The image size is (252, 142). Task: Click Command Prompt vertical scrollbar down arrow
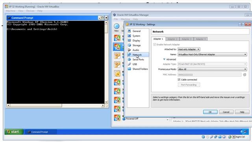[x=106, y=102]
